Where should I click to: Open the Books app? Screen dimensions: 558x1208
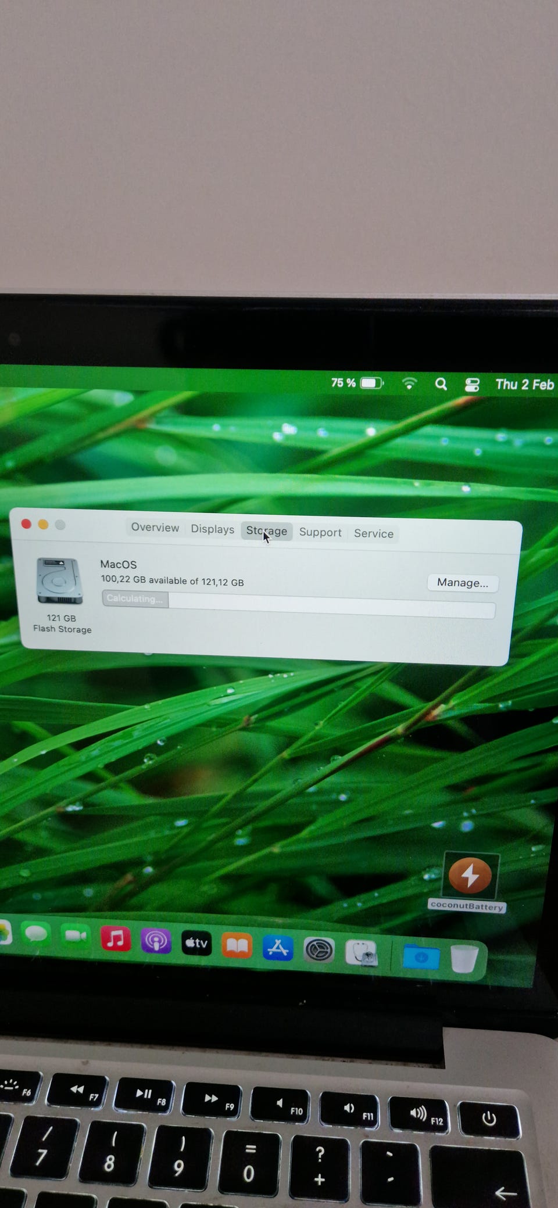coord(237,946)
